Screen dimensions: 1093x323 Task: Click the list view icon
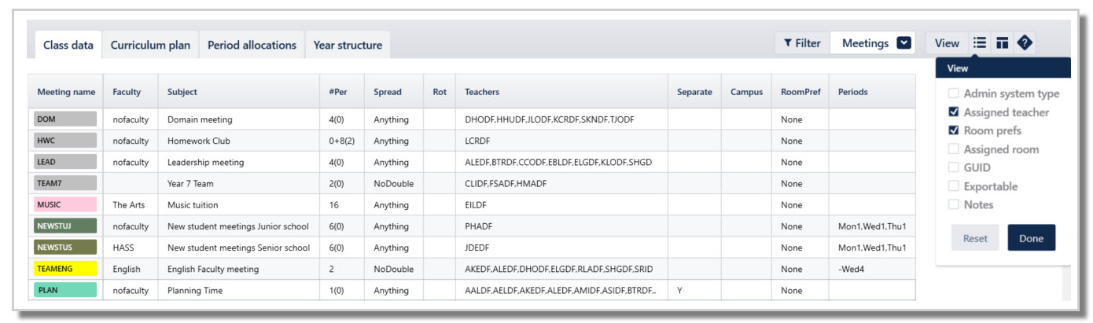[980, 43]
